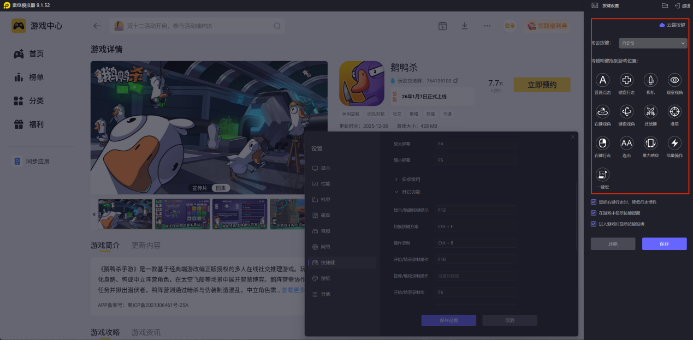This screenshot has height=340, width=693.
Task: Pick the 右键视角 key icon
Action: click(x=602, y=112)
